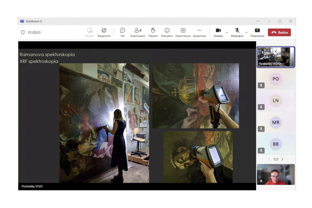This screenshot has height=208, width=312.
Task: Select participant tile BB
Action: [276, 144]
